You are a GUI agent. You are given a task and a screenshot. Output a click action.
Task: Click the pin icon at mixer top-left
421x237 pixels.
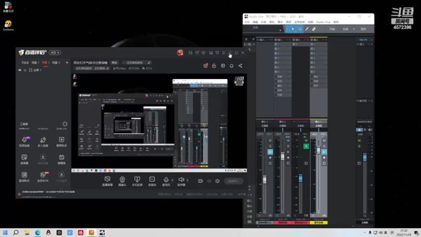pos(253,39)
